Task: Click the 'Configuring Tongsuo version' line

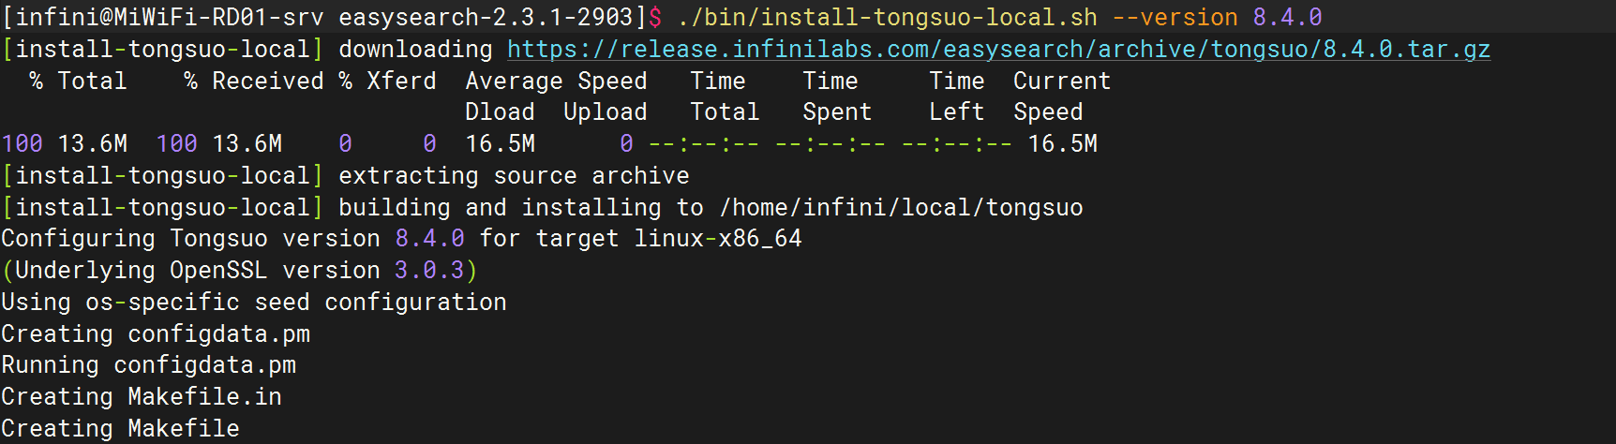Action: [x=401, y=238]
